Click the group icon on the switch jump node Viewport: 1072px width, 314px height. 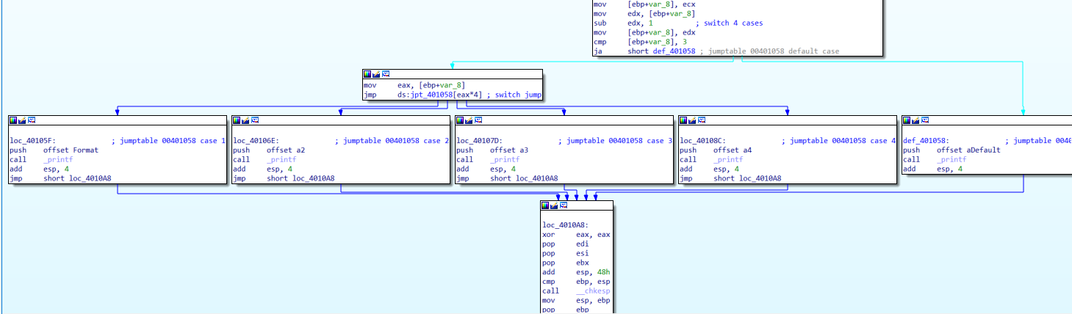(385, 74)
